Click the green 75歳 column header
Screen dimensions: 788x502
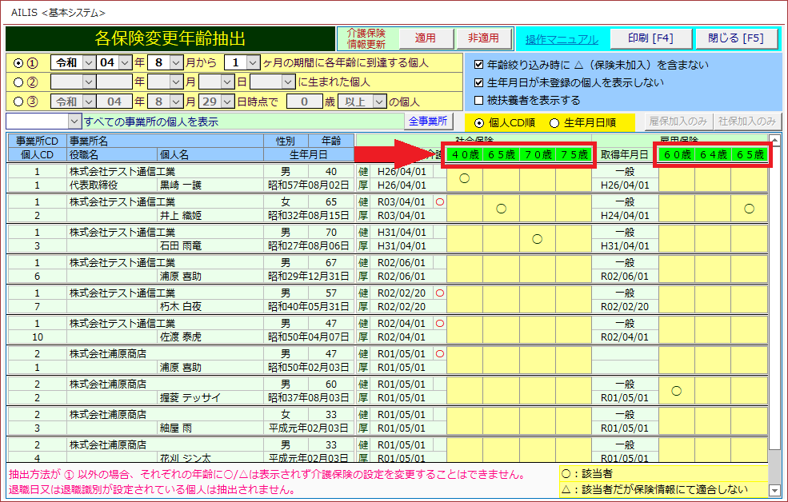574,154
